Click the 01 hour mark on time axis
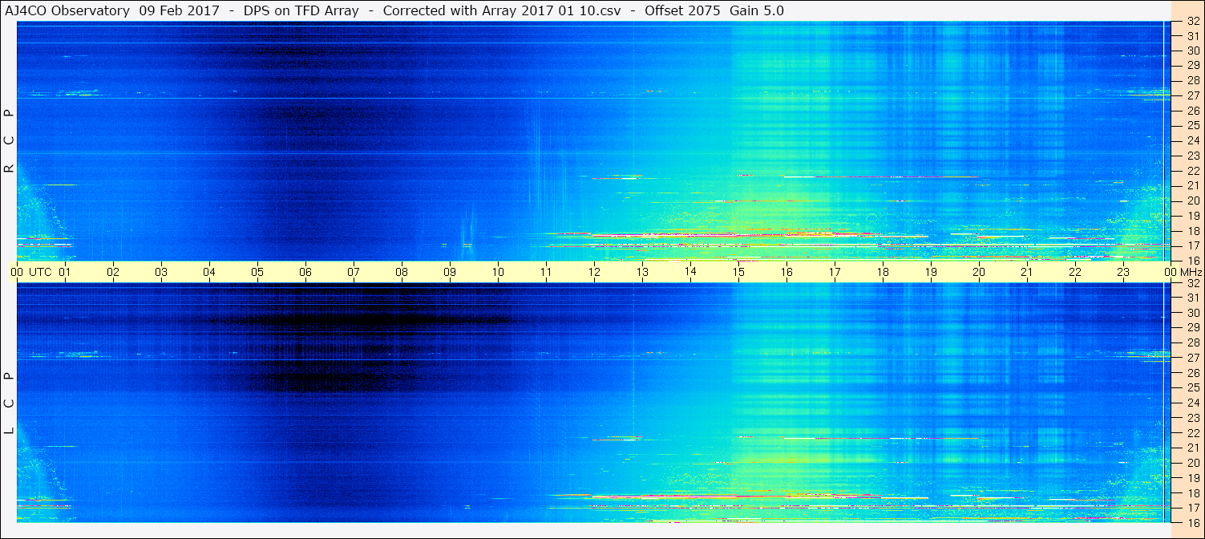 tap(65, 272)
